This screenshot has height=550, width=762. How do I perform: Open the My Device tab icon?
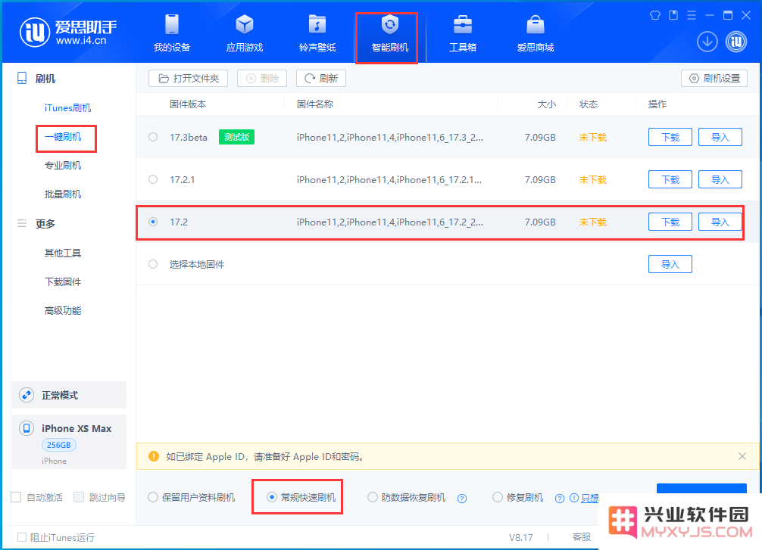(x=171, y=24)
